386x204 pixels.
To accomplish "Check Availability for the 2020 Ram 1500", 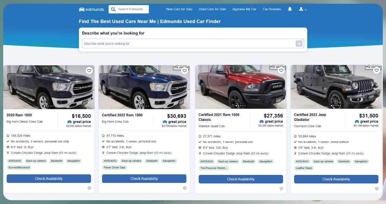I will click(49, 179).
